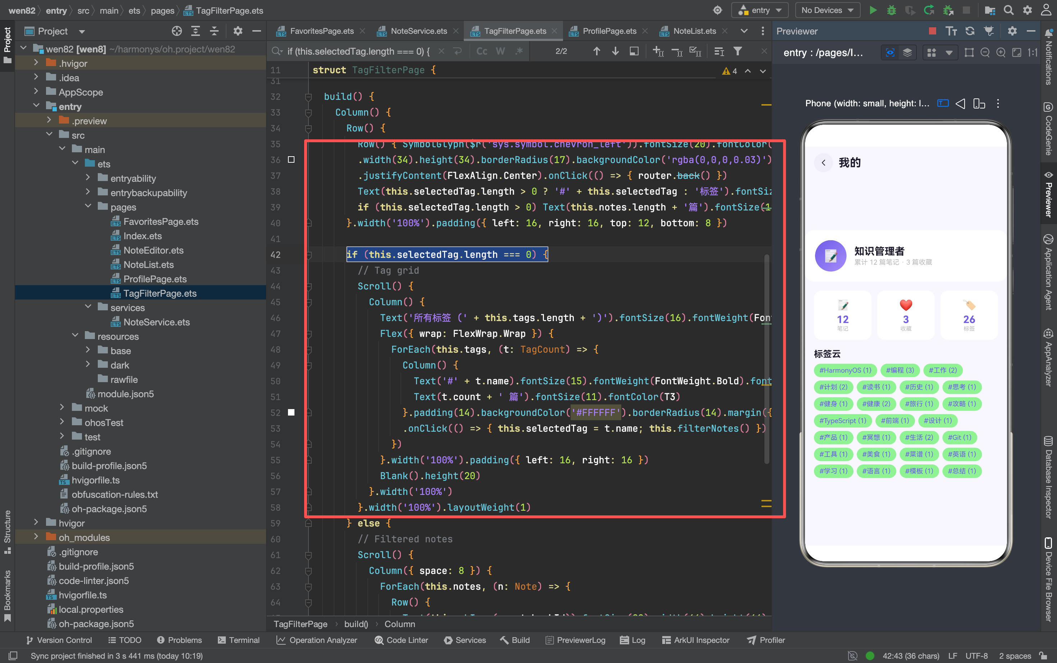The image size is (1057, 663).
Task: Toggle regex search option
Action: 519,51
